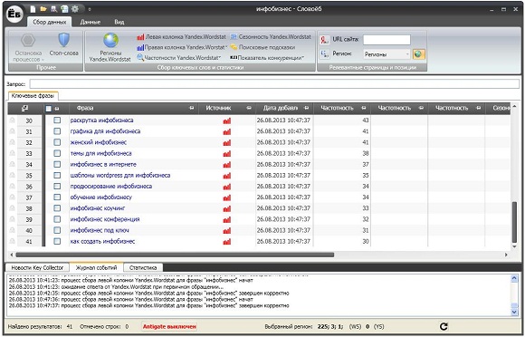Check the box for графика для инфобизнеса
This screenshot has height=337, width=525.
[57, 131]
